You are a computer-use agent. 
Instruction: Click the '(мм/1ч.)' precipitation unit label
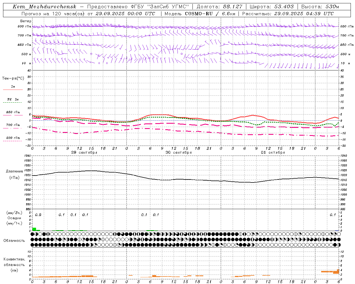14,223
